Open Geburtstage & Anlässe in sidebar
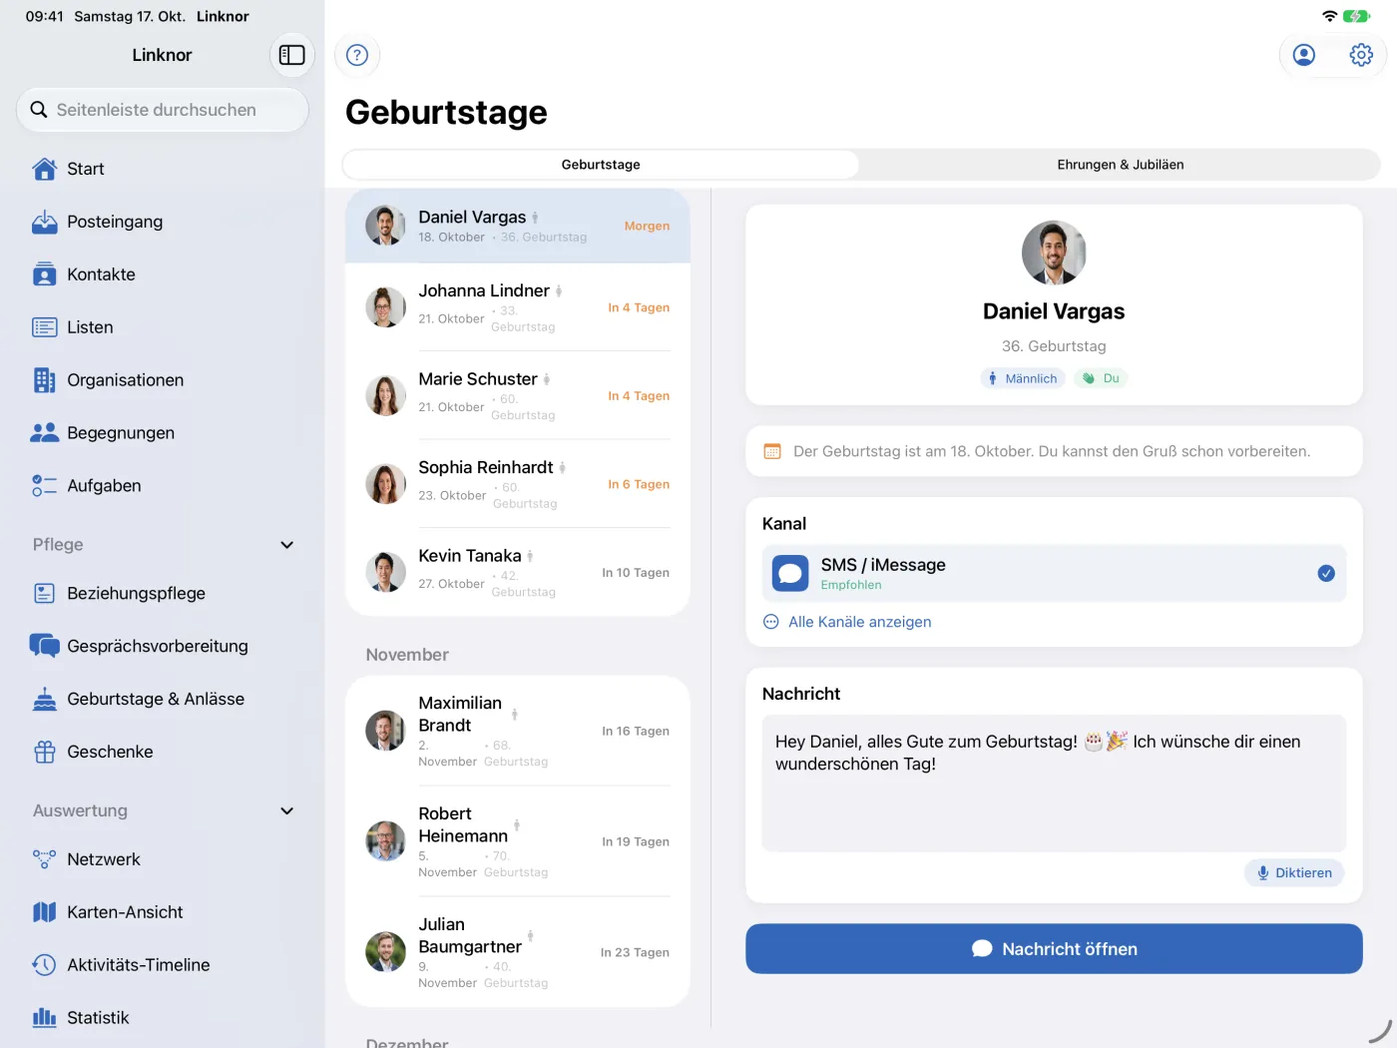 click(x=163, y=699)
